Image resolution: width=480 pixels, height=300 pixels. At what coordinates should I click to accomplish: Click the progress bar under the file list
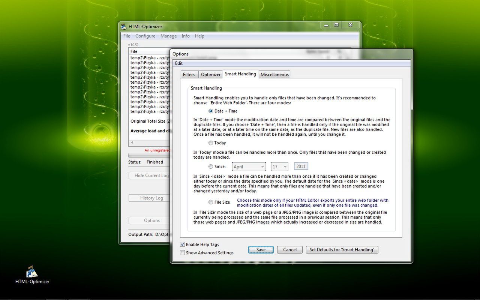click(149, 155)
